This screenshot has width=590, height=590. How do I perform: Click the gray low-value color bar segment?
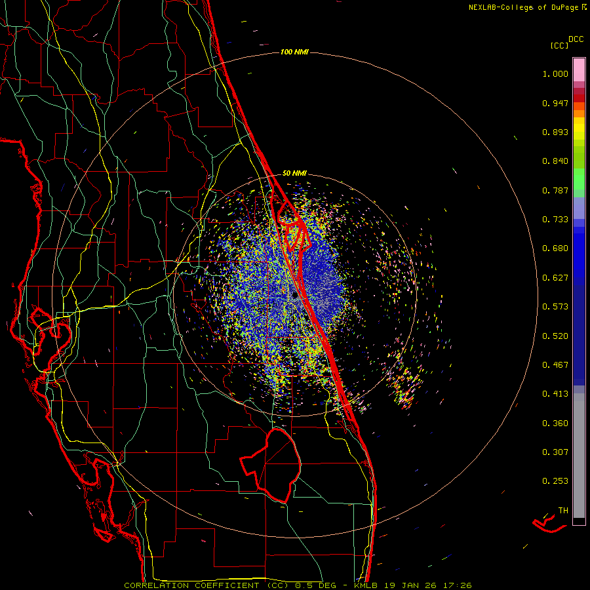pos(579,456)
